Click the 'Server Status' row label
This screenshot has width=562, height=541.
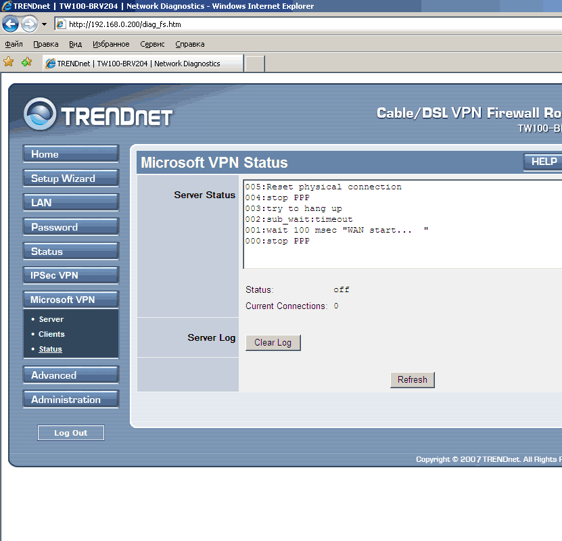(x=205, y=195)
